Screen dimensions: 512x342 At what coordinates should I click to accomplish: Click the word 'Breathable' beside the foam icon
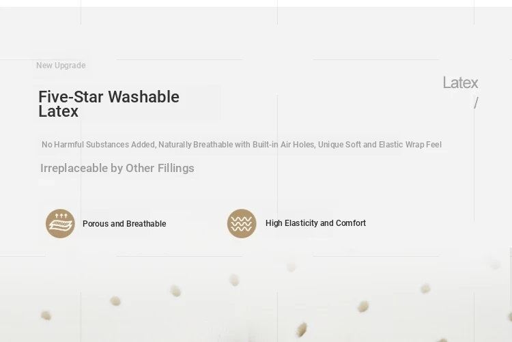(146, 224)
